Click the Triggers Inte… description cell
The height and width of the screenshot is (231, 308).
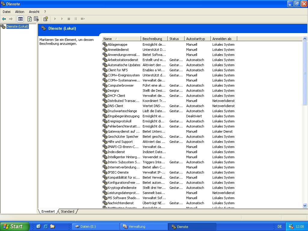point(154,162)
